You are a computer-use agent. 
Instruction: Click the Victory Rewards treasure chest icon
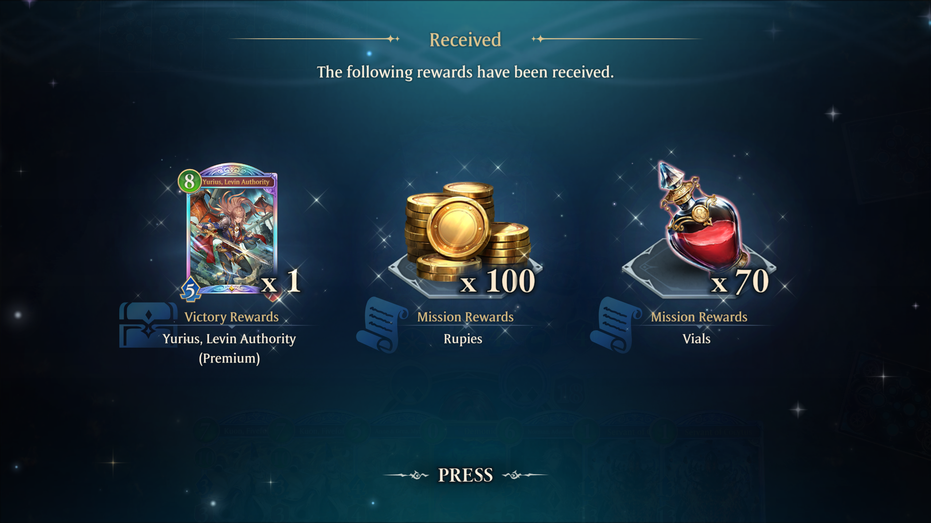[x=148, y=325]
